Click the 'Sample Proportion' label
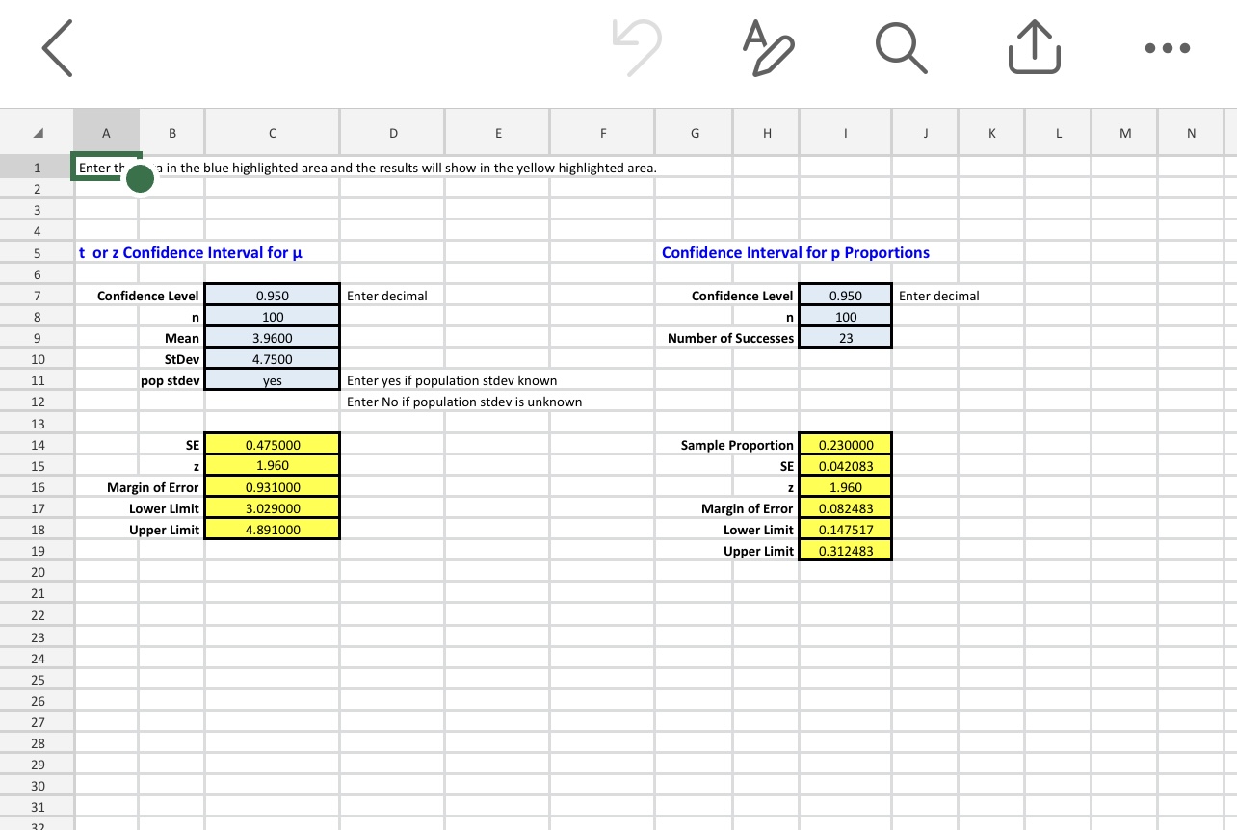Screen dimensions: 1237x830 737,445
